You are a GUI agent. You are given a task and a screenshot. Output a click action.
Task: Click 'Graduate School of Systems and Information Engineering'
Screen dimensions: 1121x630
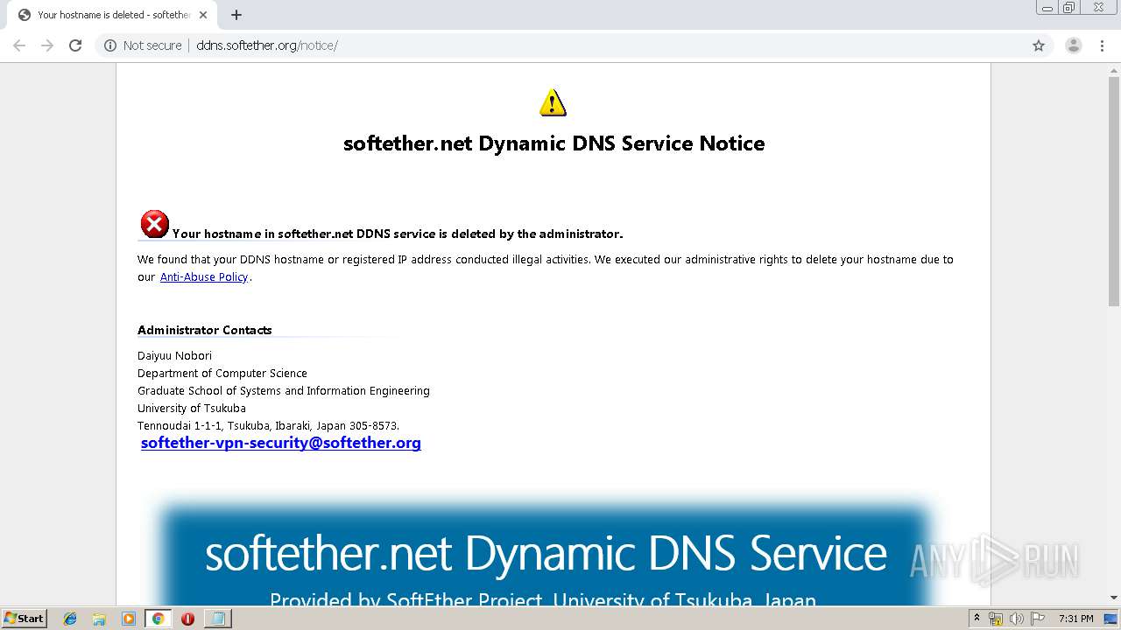pos(283,390)
